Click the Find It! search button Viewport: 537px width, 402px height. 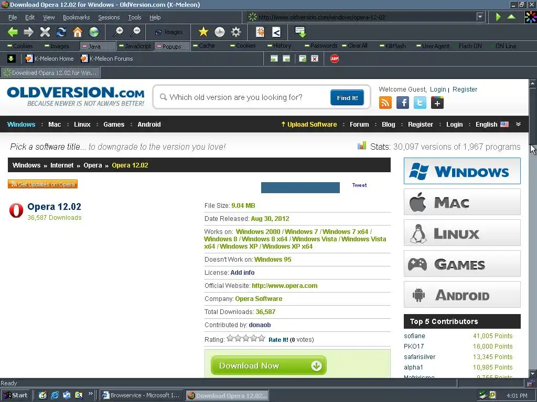[347, 98]
